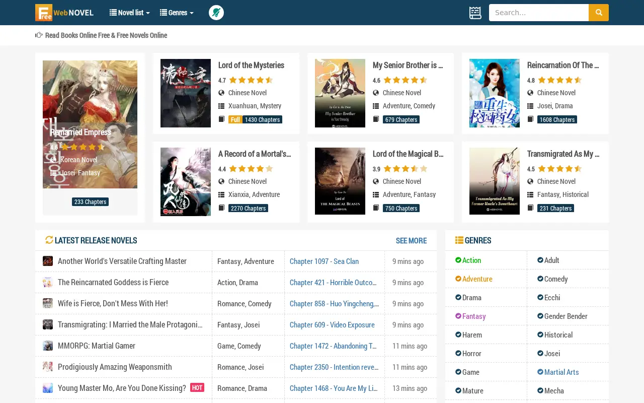Open Lord of the Mysteries cover image

pyautogui.click(x=186, y=93)
